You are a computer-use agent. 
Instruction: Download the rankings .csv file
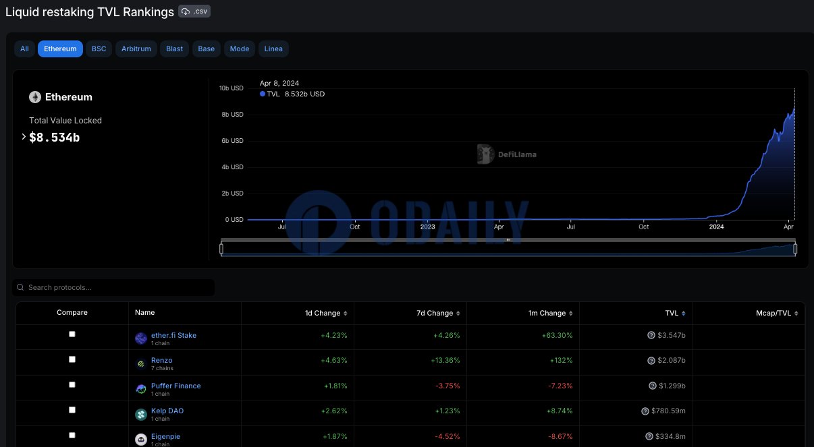tap(195, 11)
